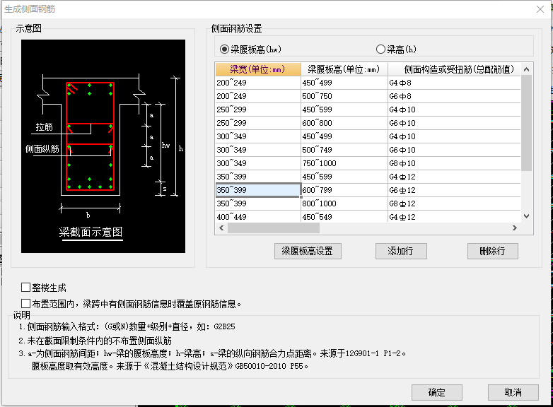Click the horizontal scrollbar thumb of table

pos(274,228)
